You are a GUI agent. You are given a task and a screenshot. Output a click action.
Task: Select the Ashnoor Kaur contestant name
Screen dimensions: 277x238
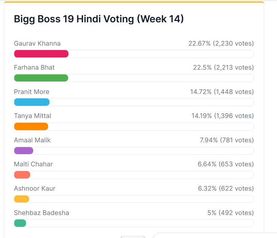click(35, 188)
